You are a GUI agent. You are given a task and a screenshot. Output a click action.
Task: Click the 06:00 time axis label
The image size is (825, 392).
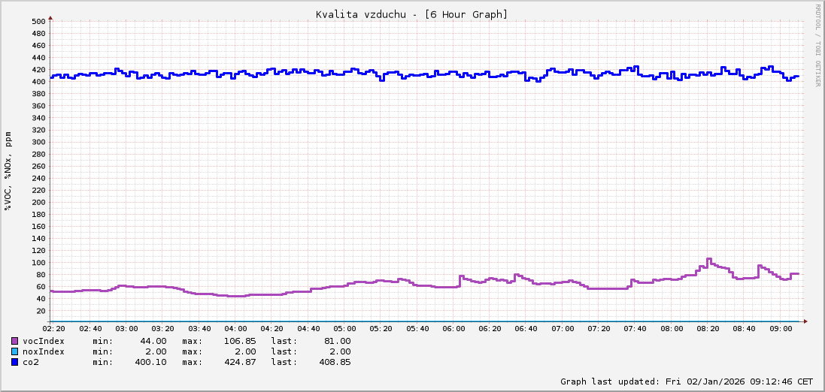[x=453, y=329]
